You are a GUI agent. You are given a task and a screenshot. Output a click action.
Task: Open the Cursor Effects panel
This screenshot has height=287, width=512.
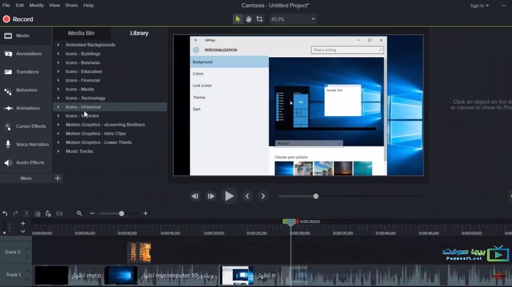(x=26, y=126)
